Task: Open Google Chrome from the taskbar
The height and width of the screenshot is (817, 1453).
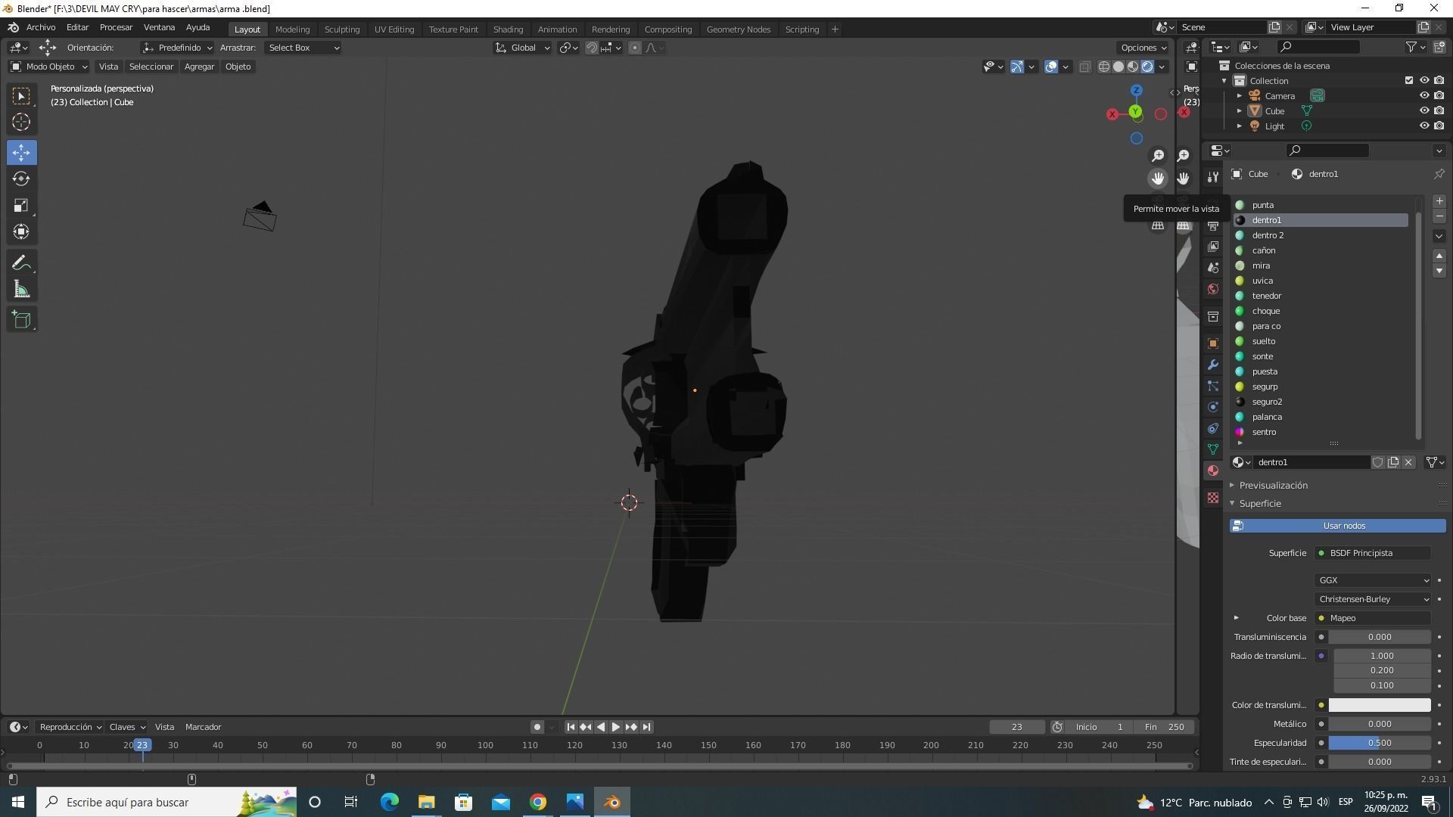Action: [538, 802]
